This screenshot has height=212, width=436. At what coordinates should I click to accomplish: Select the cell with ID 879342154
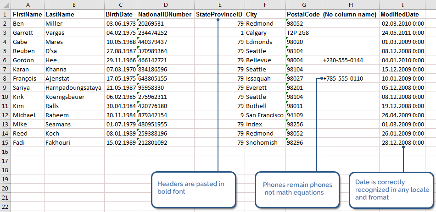click(x=166, y=115)
